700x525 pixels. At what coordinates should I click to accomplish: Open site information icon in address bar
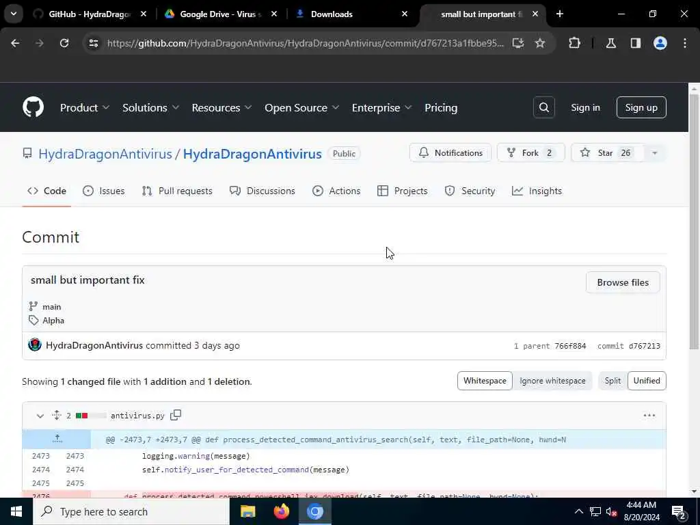[94, 43]
